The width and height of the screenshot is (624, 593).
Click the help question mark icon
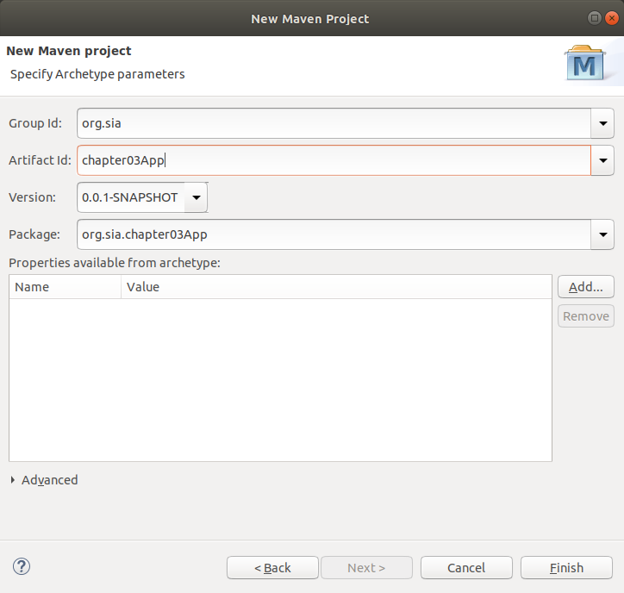(22, 566)
